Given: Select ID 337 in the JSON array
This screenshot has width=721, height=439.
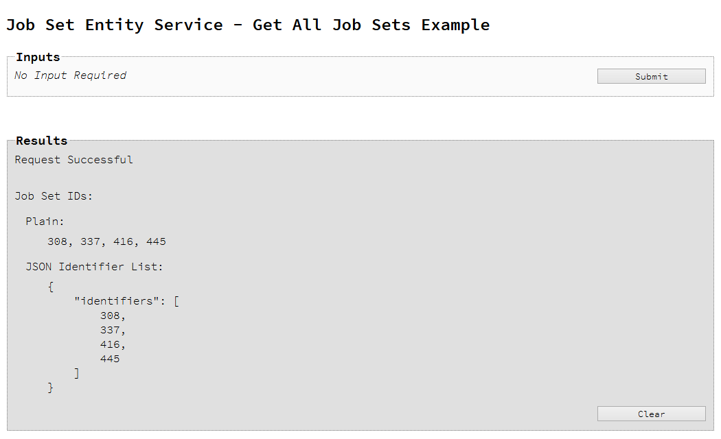Looking at the screenshot, I should click(x=110, y=330).
